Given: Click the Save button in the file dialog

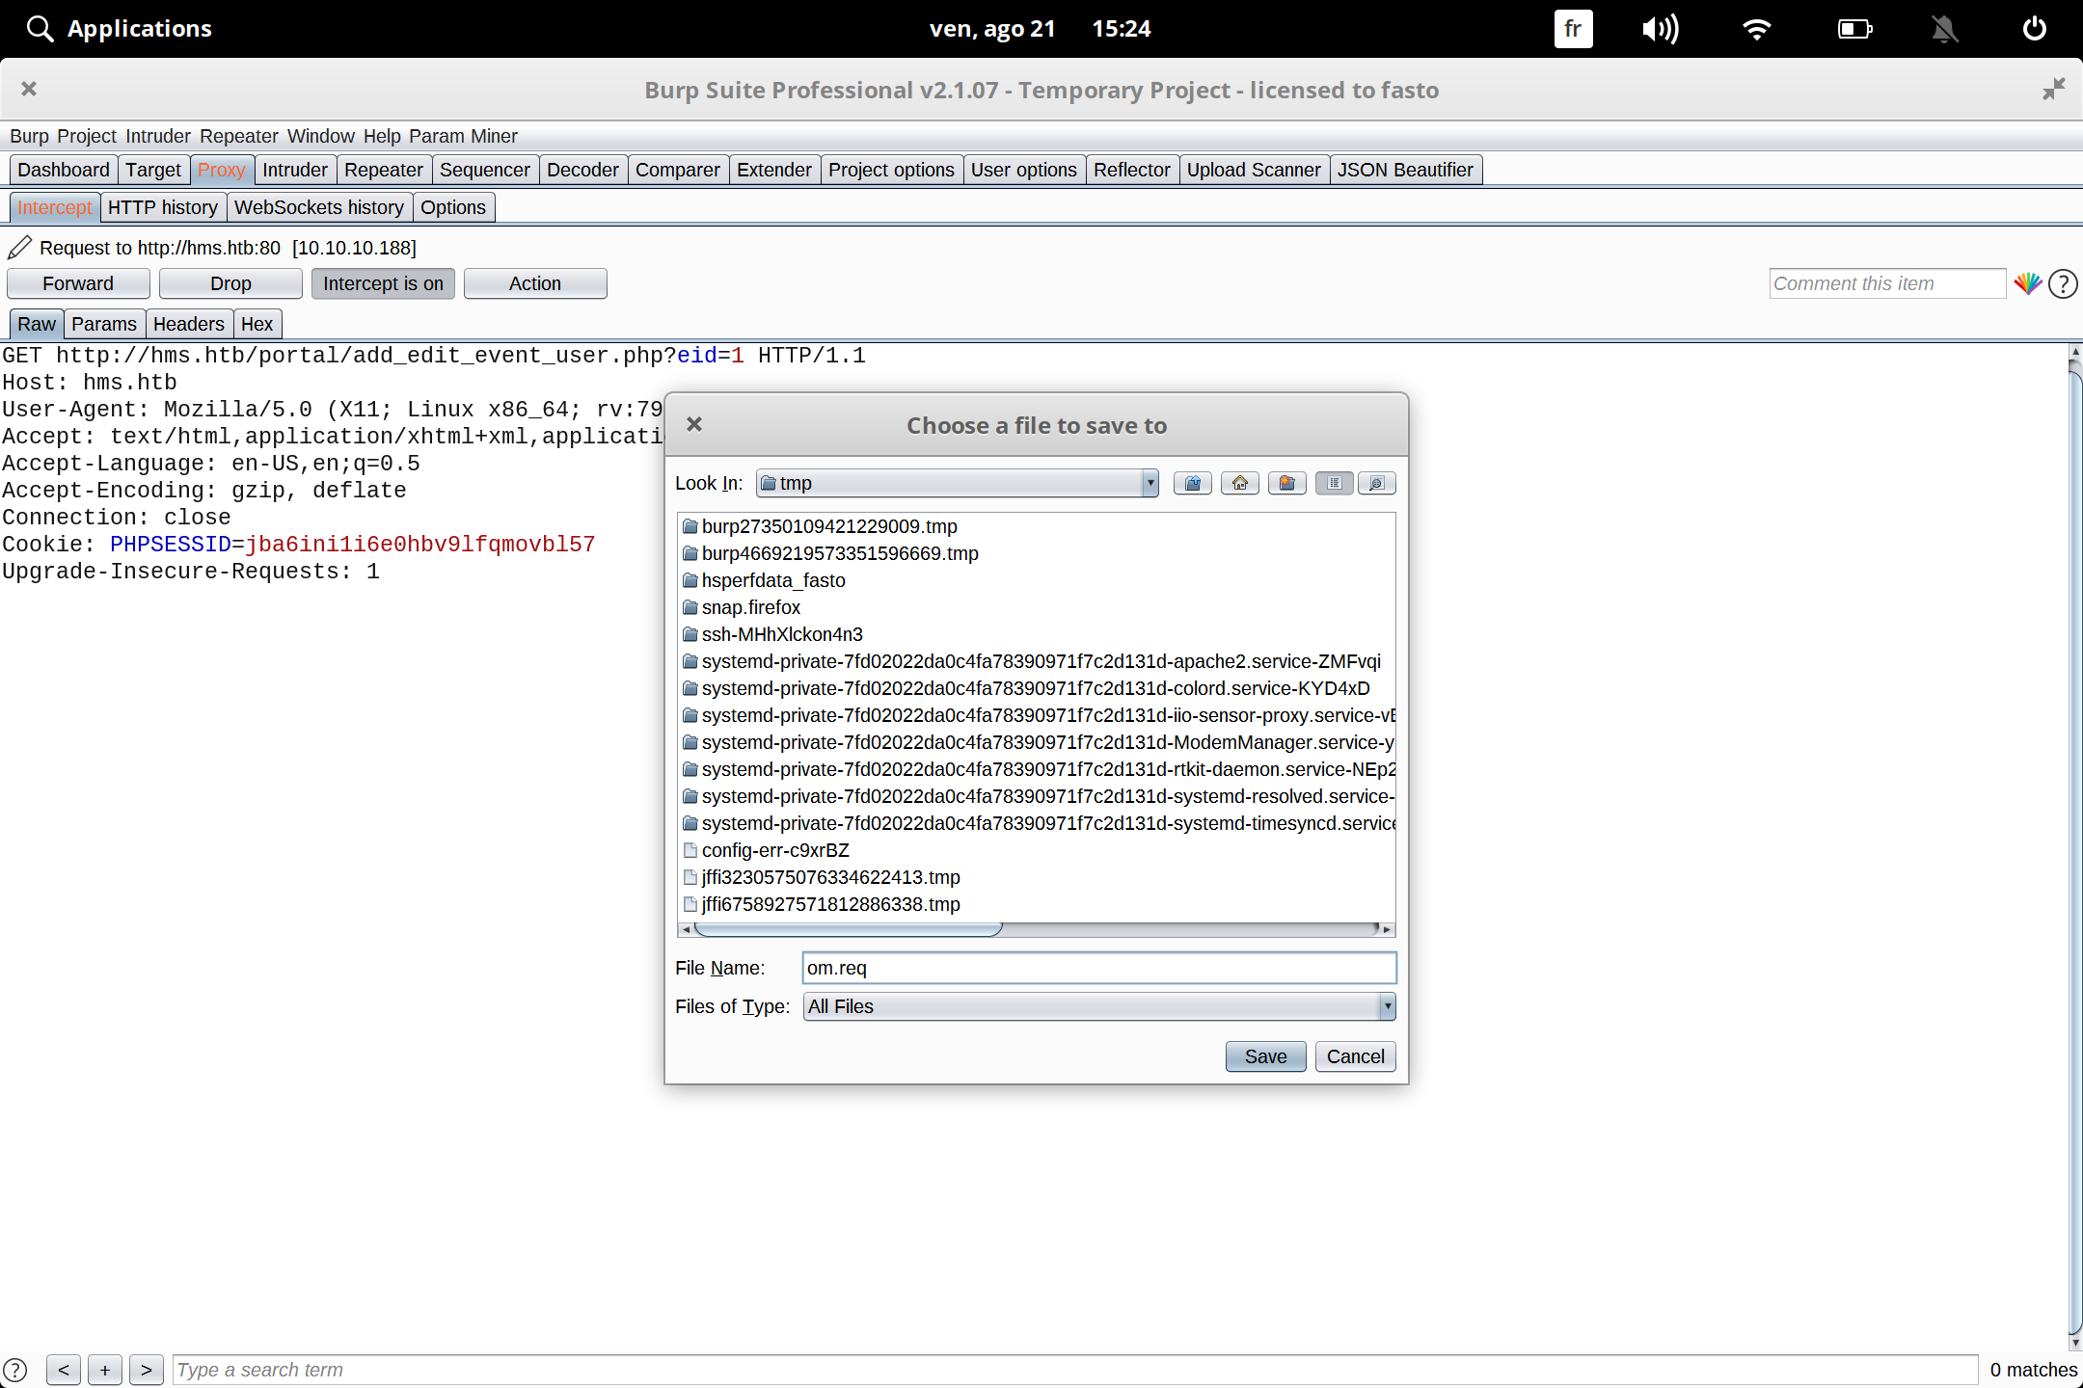Looking at the screenshot, I should [x=1265, y=1056].
